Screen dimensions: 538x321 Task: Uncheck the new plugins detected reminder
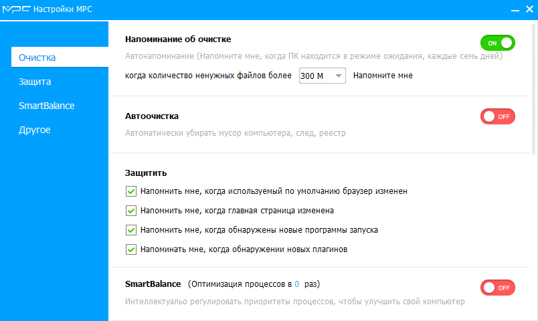[x=131, y=249]
